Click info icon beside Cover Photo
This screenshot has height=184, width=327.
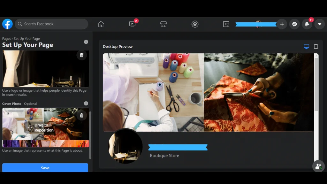pos(86,103)
